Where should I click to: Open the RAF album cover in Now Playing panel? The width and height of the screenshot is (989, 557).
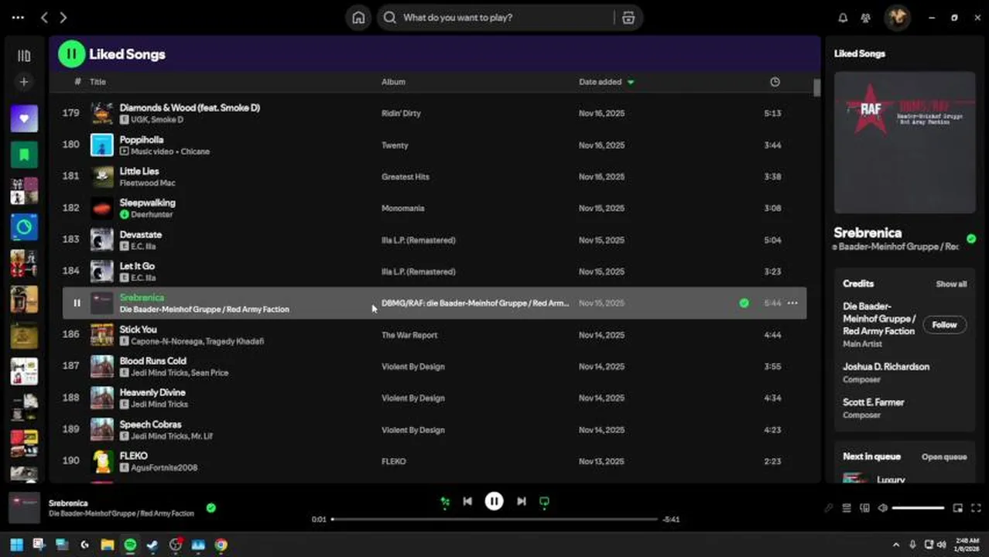coord(905,142)
